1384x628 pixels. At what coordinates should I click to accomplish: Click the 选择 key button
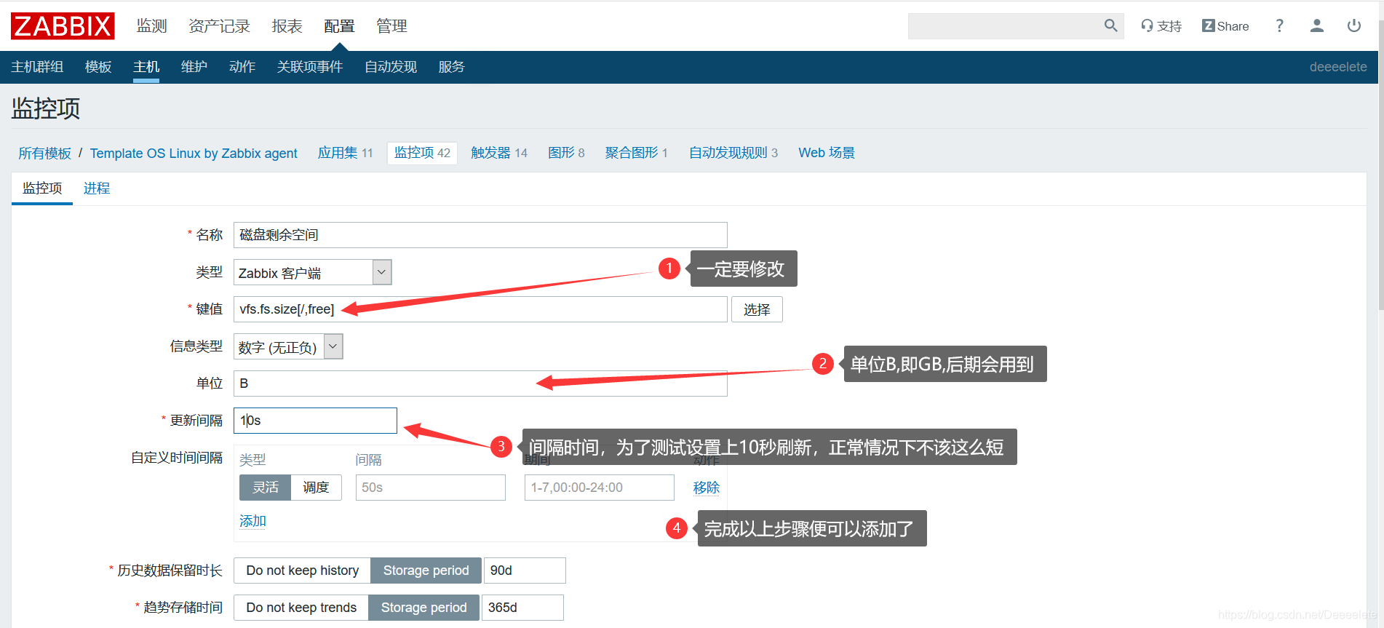click(757, 309)
